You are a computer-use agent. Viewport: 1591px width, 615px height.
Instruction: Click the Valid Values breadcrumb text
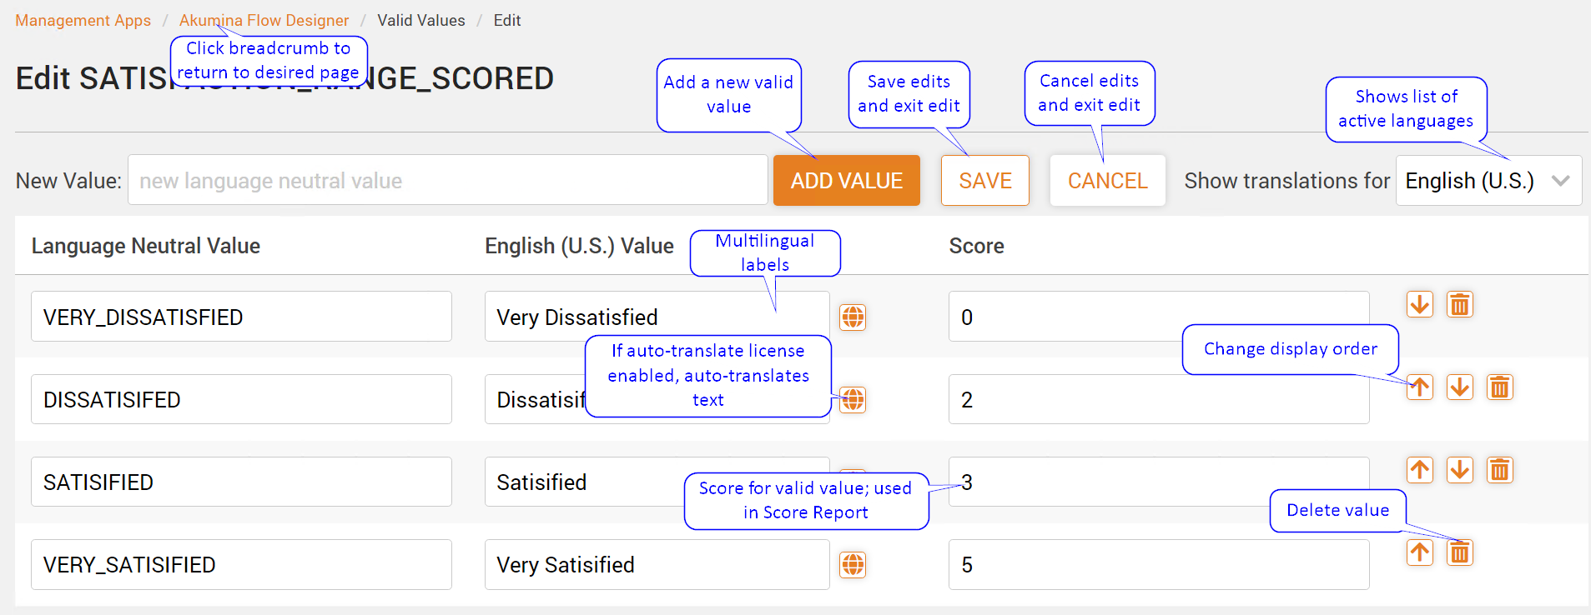point(421,20)
